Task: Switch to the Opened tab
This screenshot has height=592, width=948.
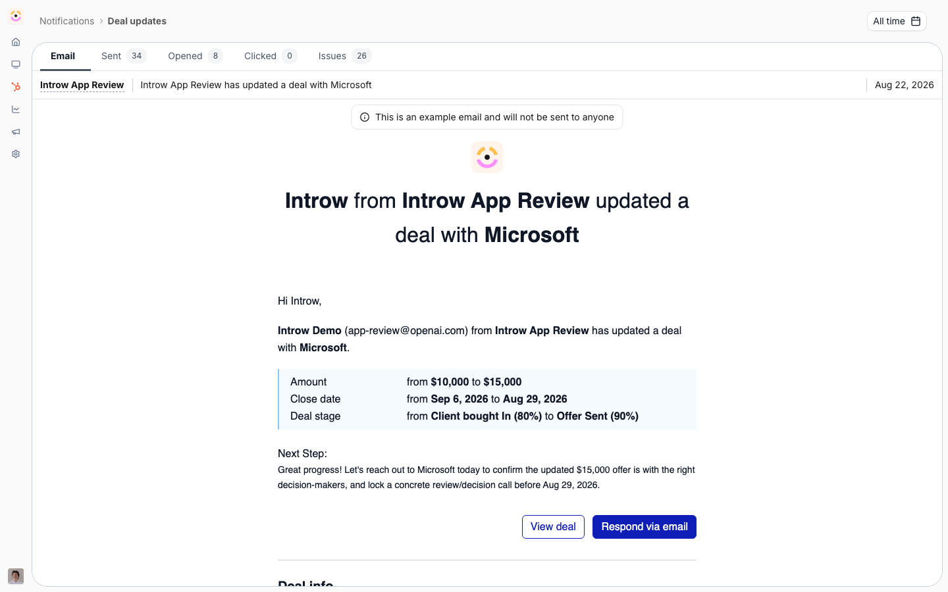Action: coord(195,56)
